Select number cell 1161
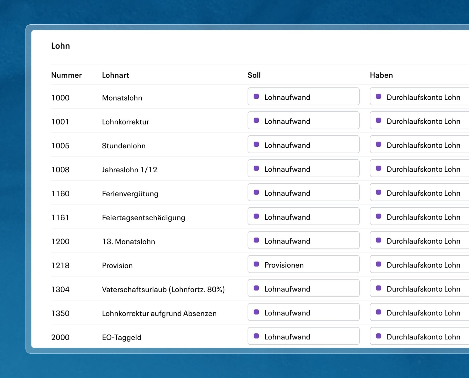Screen dimensions: 469x378 (60, 218)
